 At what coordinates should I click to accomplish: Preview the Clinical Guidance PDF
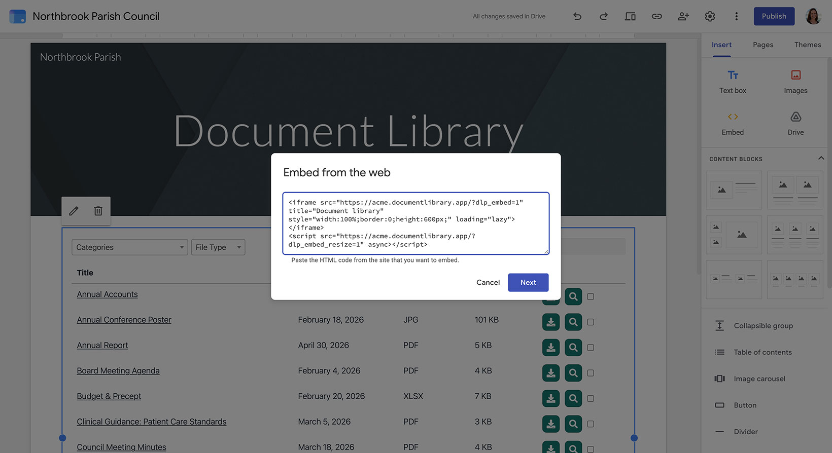pyautogui.click(x=573, y=424)
